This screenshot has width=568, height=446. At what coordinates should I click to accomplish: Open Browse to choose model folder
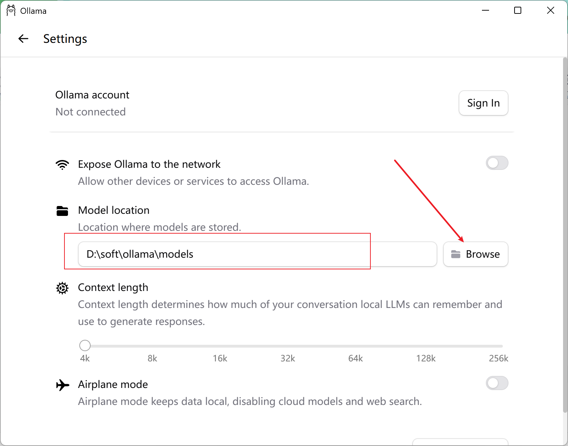click(476, 254)
